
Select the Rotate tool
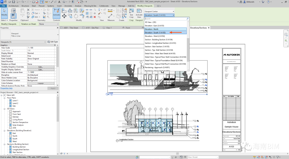(x=76, y=16)
